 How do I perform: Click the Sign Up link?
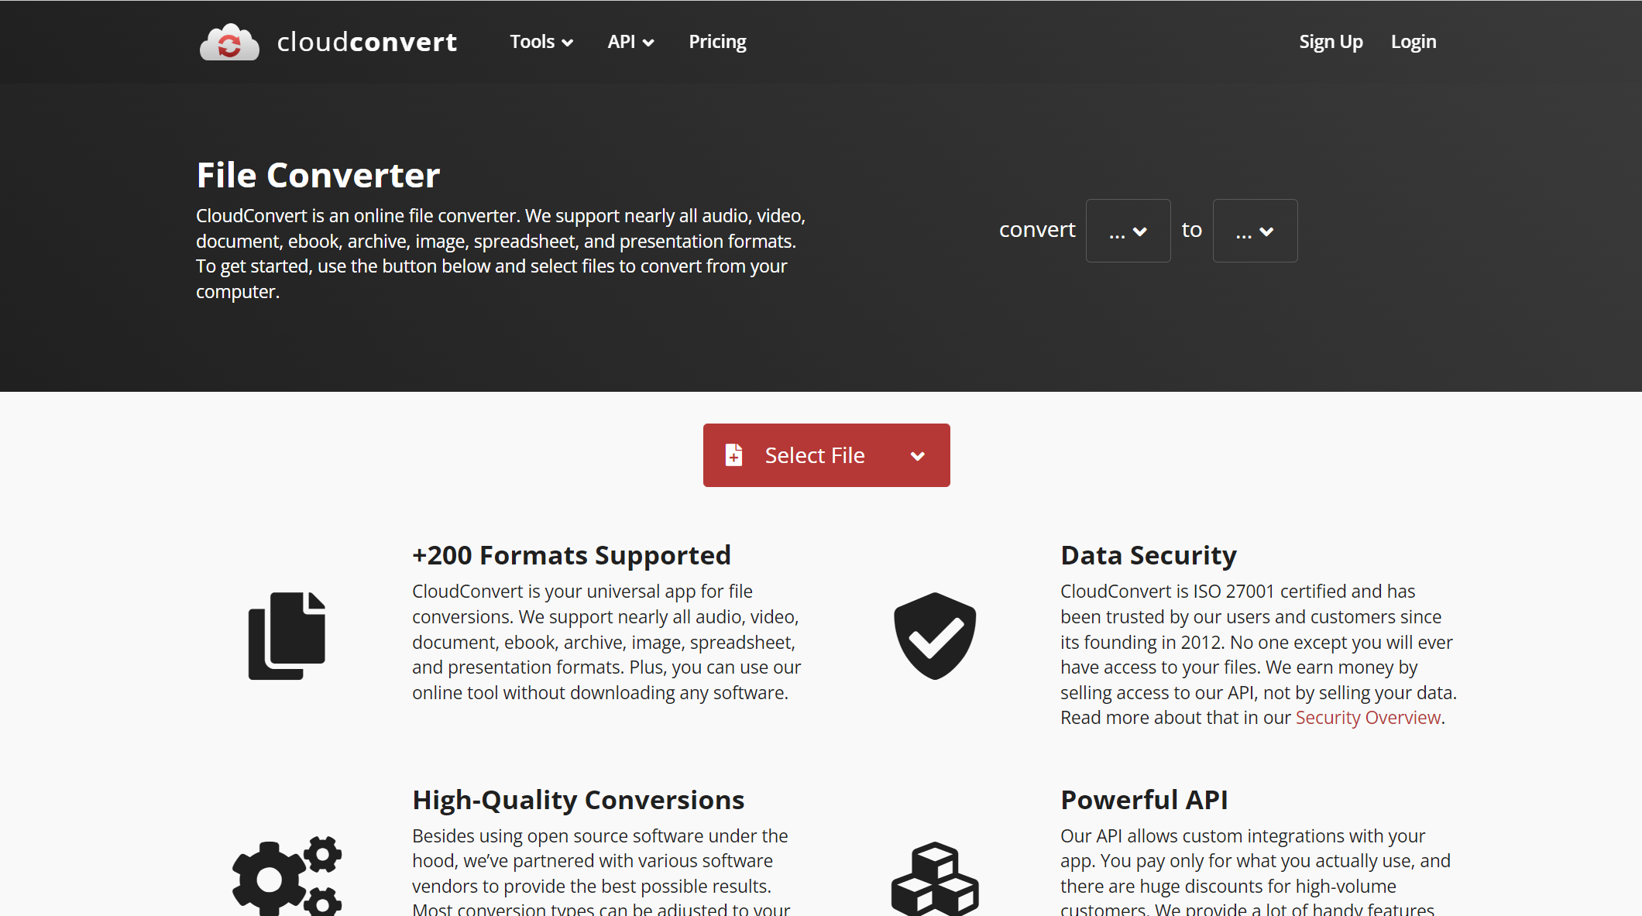pyautogui.click(x=1331, y=42)
